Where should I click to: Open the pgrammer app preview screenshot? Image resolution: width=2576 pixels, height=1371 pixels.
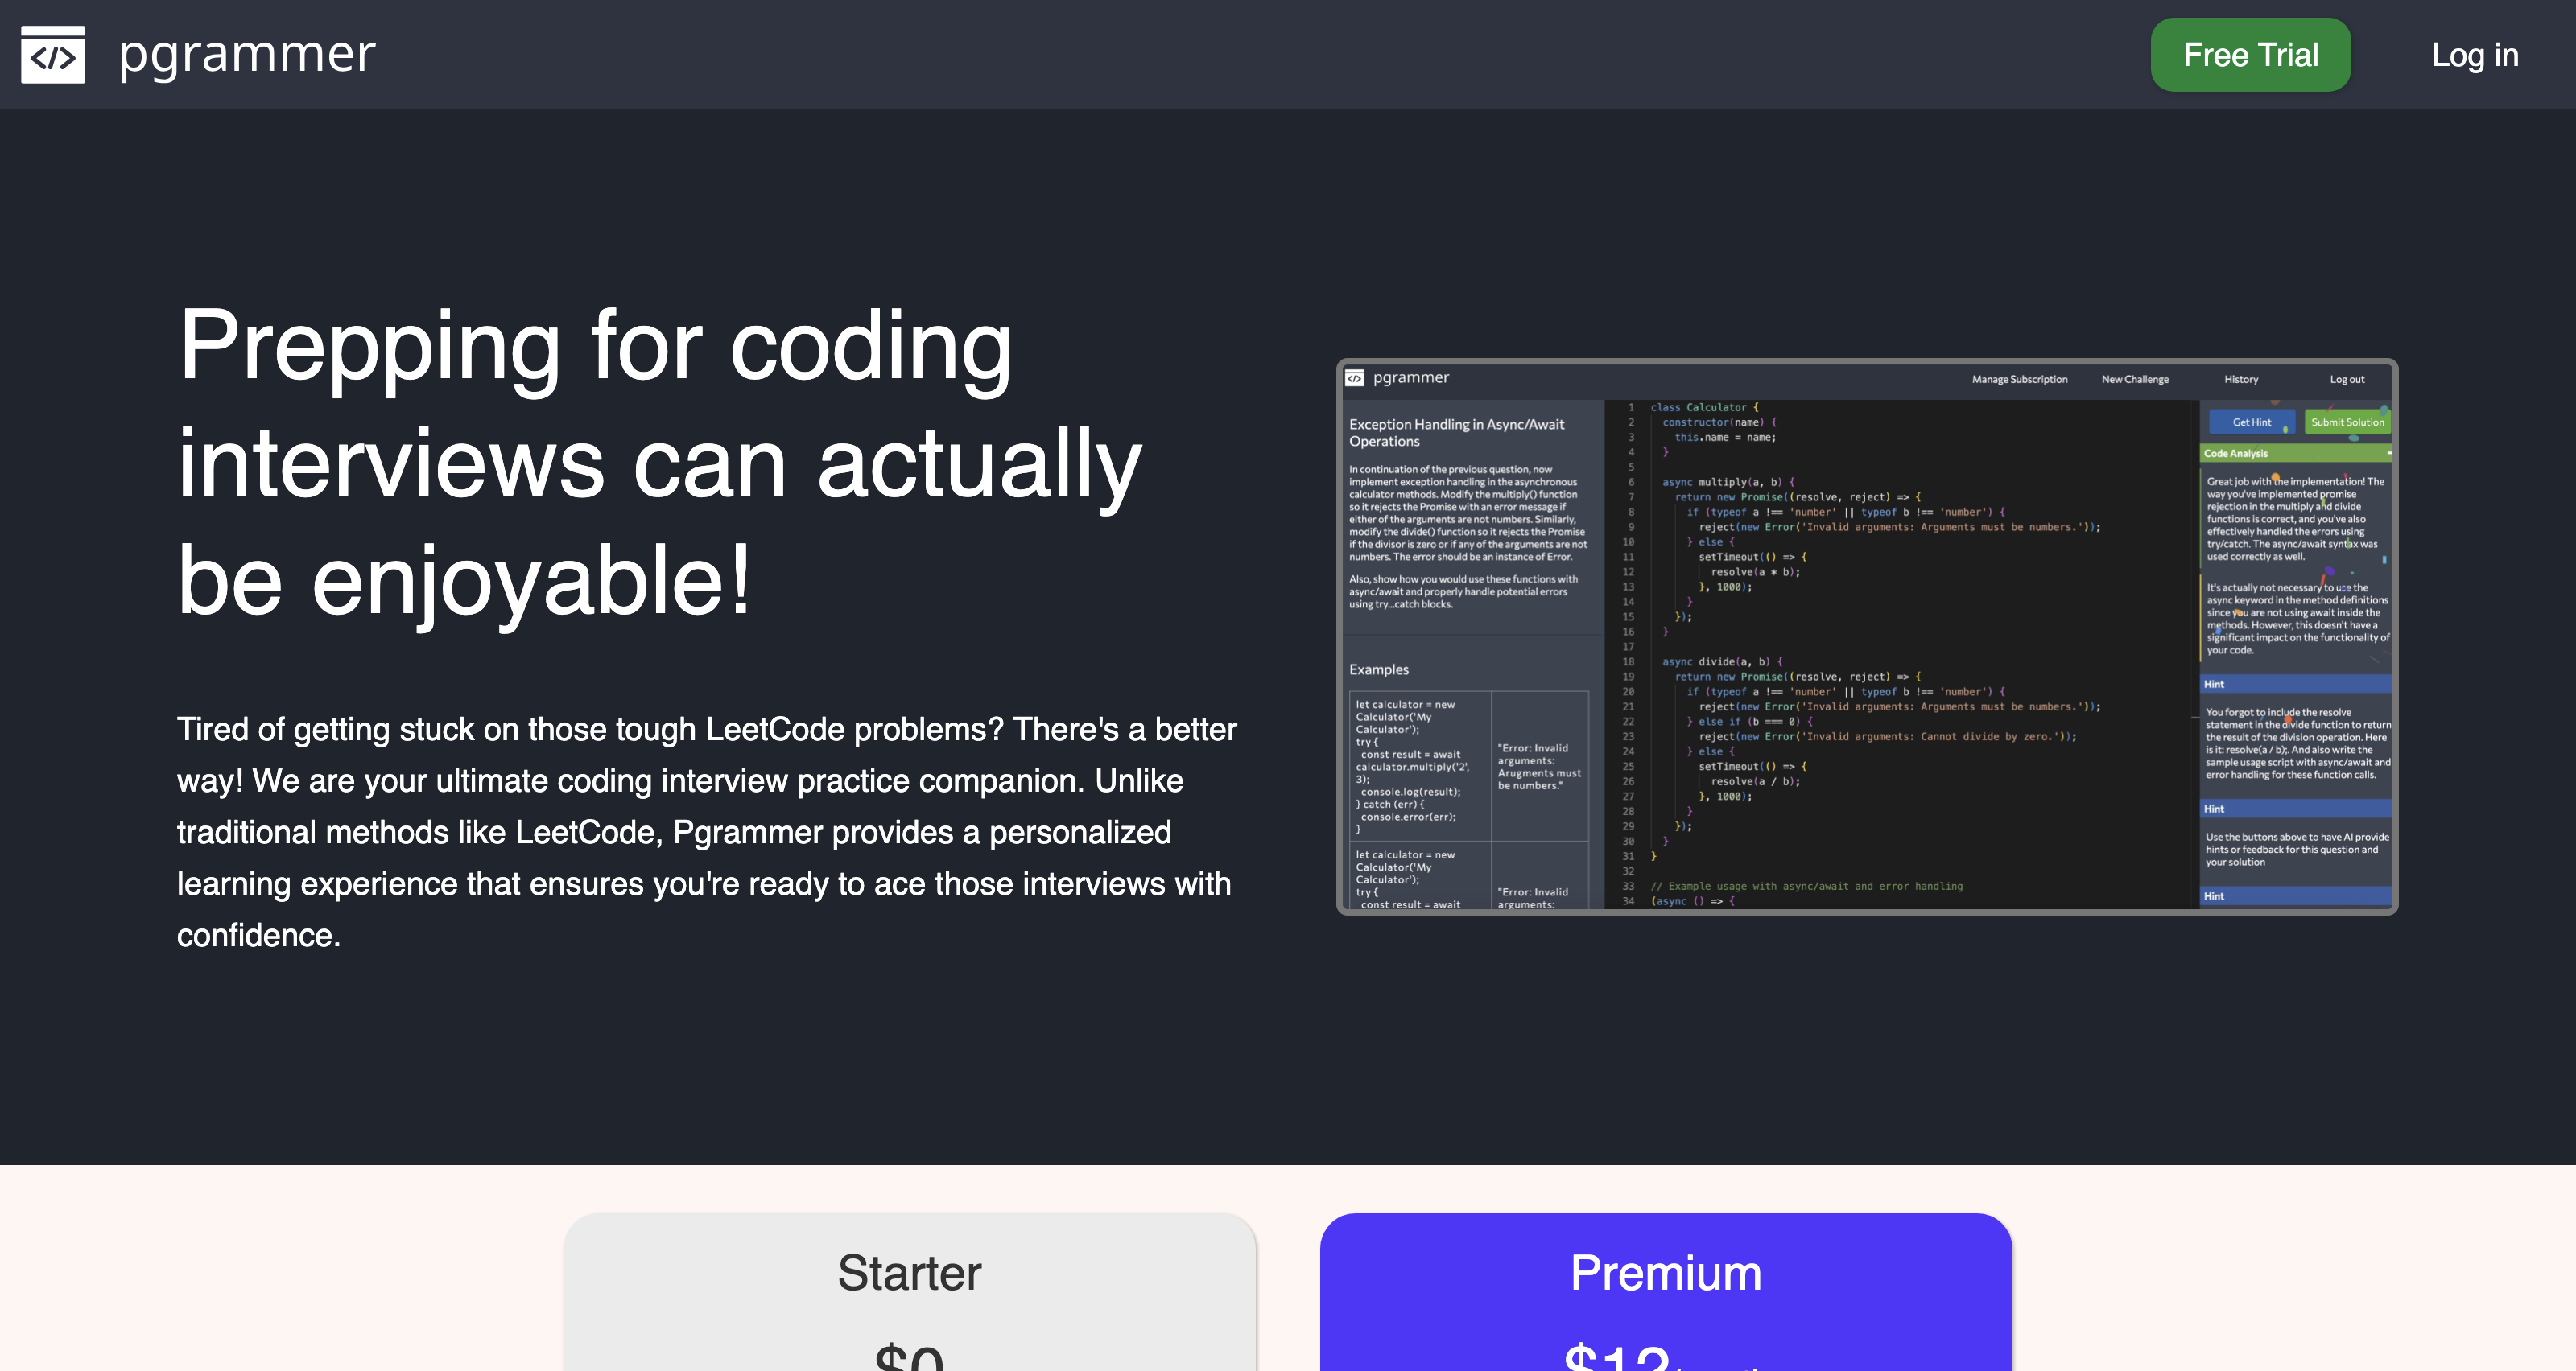tap(1867, 636)
